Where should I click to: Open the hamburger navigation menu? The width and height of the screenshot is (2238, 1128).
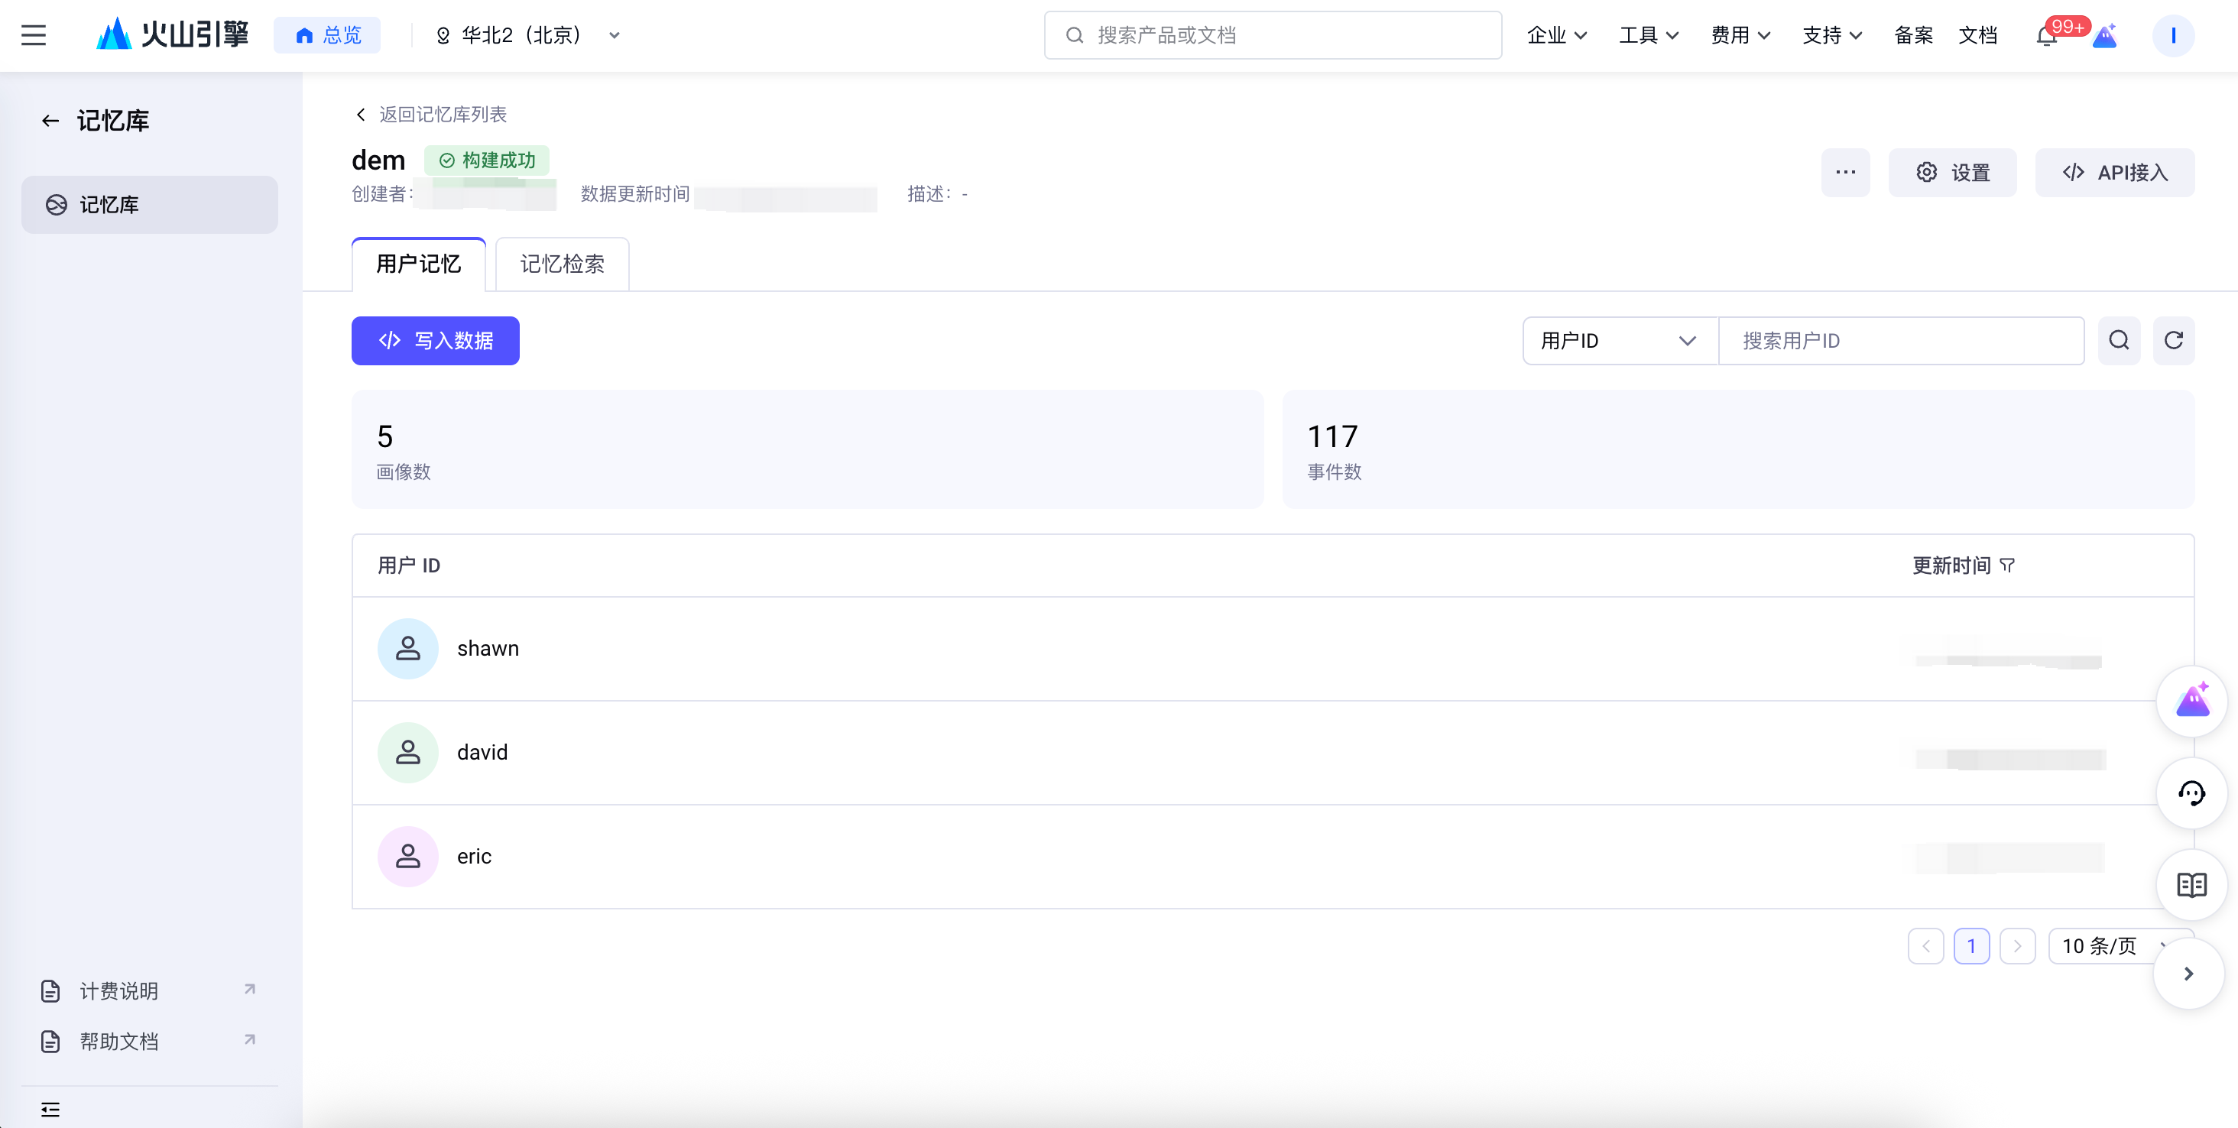coord(34,36)
